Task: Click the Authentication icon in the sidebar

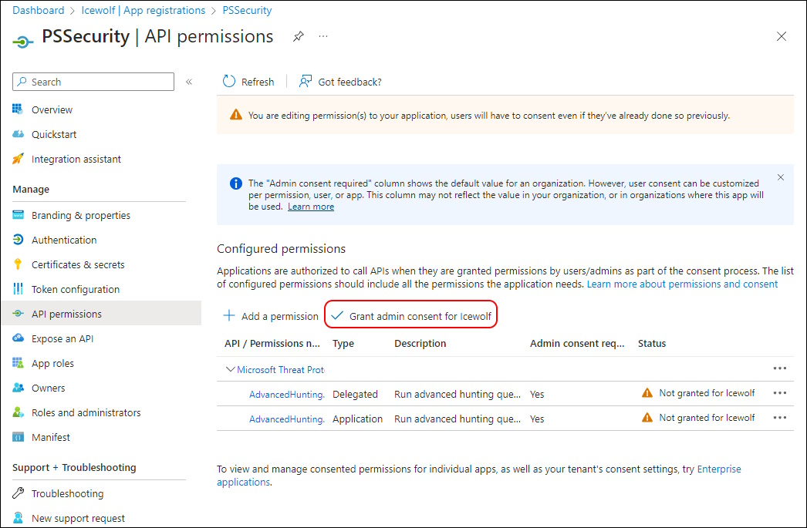Action: click(18, 240)
